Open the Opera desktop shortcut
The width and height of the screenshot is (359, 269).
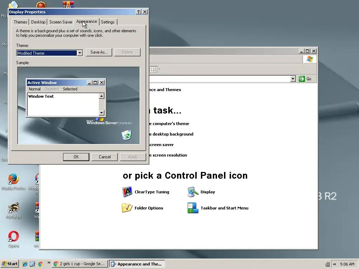[14, 236]
